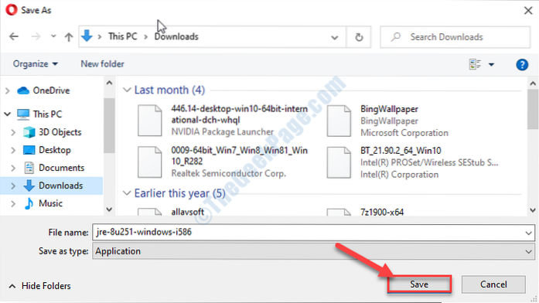Create a New folder
539x303 pixels.
[102, 64]
